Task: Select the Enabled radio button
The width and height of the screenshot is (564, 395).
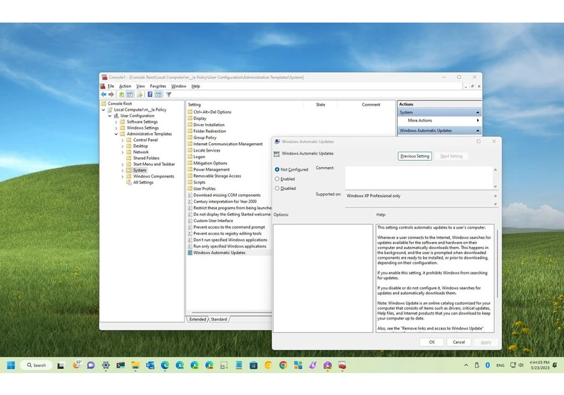Action: click(x=277, y=178)
